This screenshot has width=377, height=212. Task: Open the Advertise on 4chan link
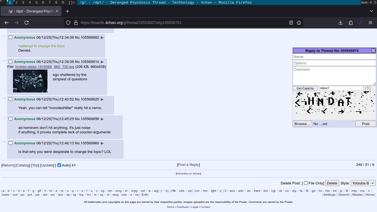pyautogui.click(x=189, y=174)
